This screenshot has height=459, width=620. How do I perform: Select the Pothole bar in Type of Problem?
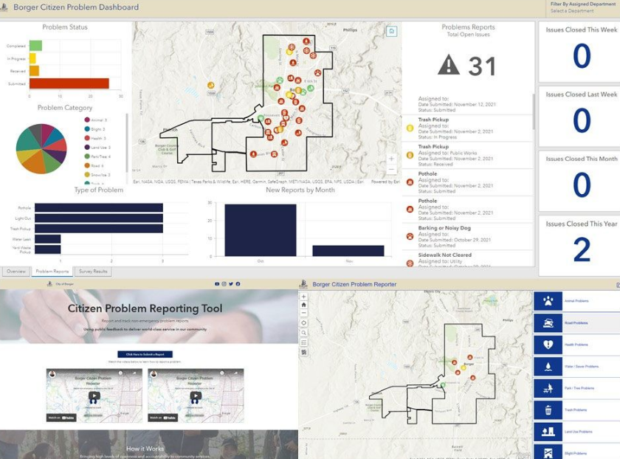(x=99, y=207)
